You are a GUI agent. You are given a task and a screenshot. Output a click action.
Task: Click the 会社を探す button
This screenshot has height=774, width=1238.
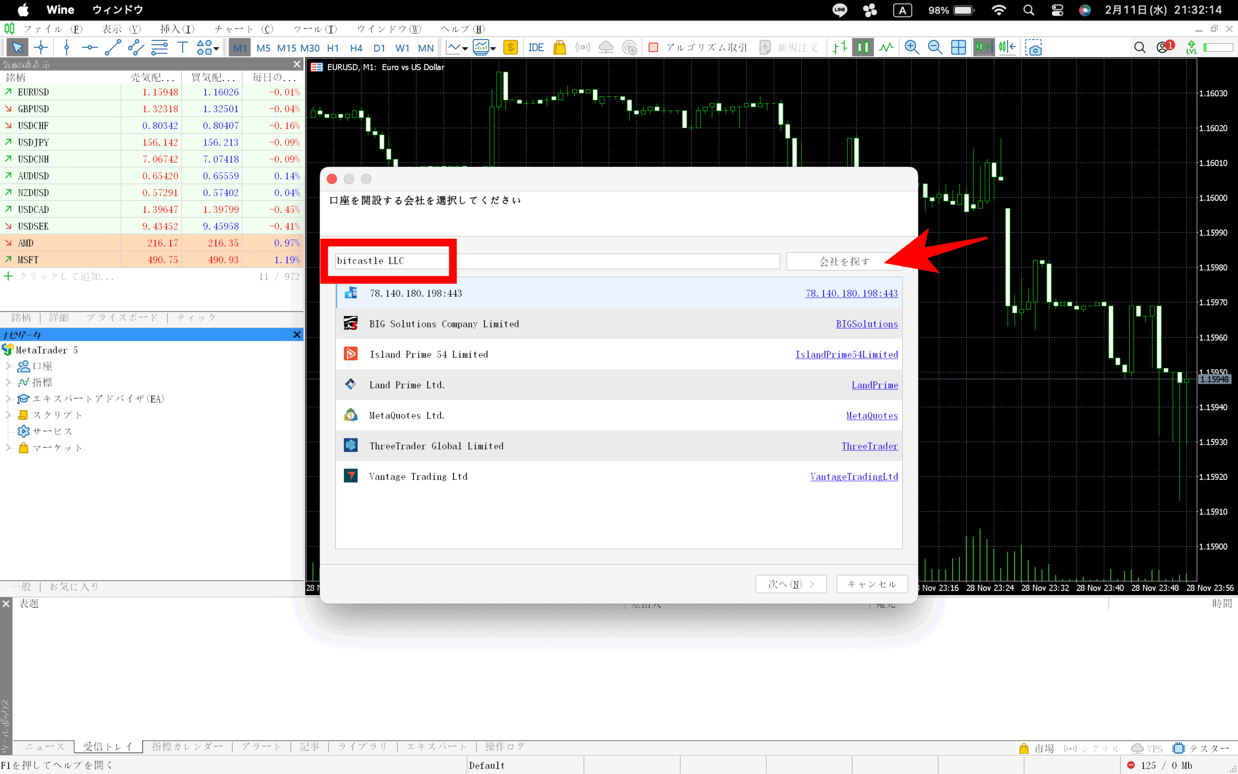(844, 262)
